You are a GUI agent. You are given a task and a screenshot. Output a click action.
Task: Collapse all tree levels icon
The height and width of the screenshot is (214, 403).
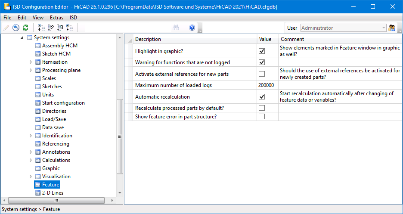coord(41,28)
